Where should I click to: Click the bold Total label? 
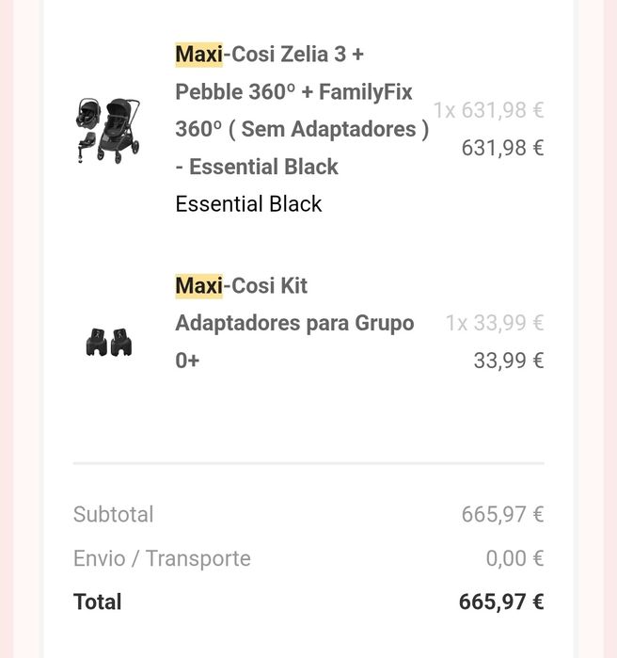tap(98, 602)
